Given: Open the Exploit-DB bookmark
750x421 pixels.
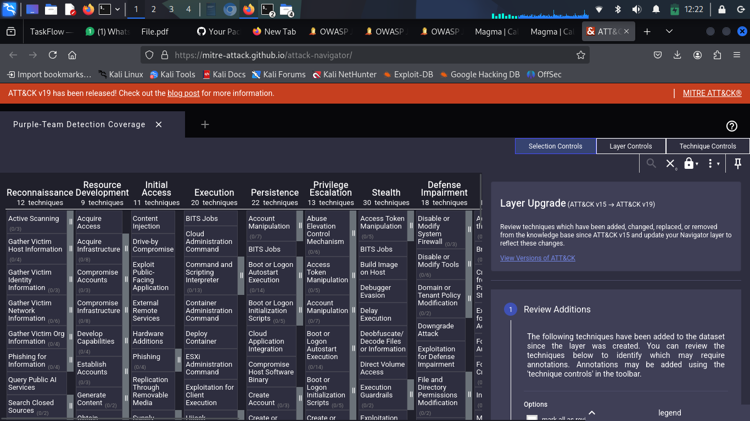Looking at the screenshot, I should (408, 75).
